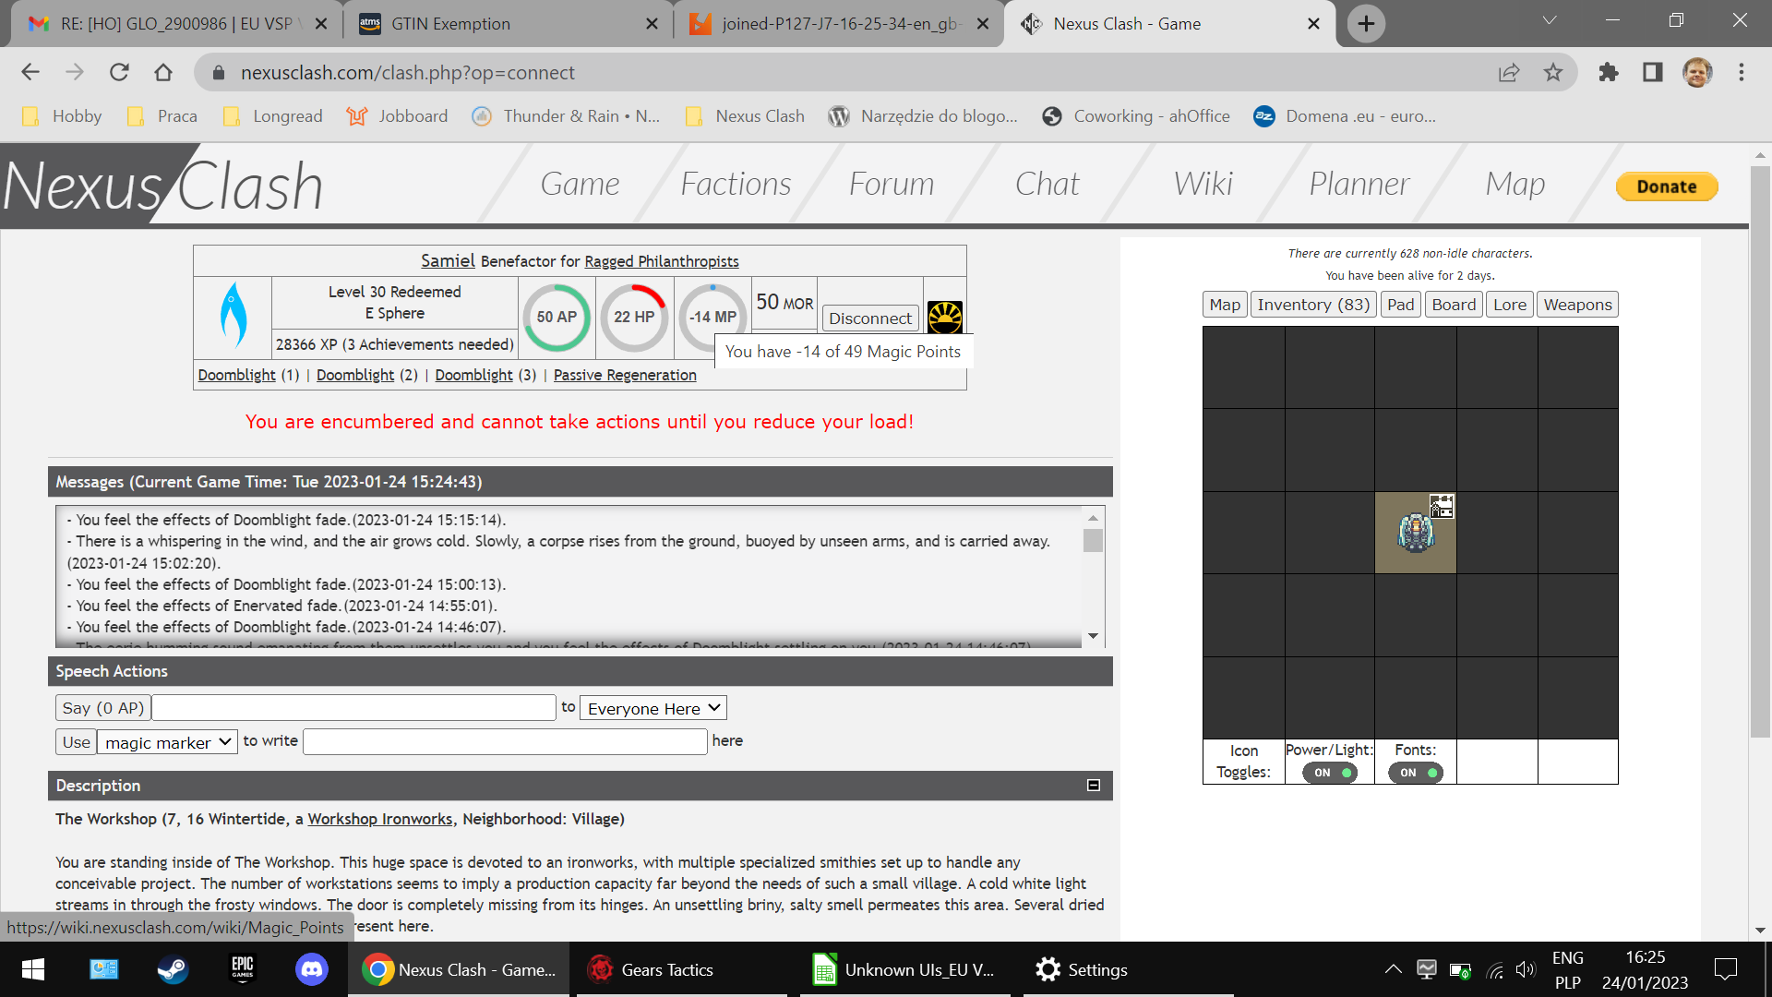Open the Planner navigation link

pos(1359,185)
